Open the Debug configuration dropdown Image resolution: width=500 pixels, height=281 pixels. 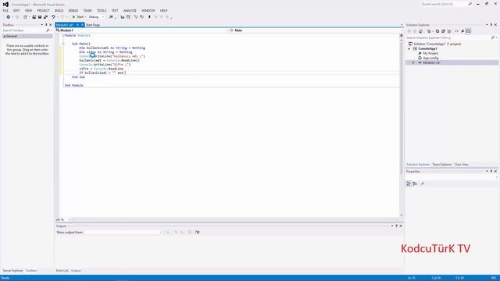(97, 17)
